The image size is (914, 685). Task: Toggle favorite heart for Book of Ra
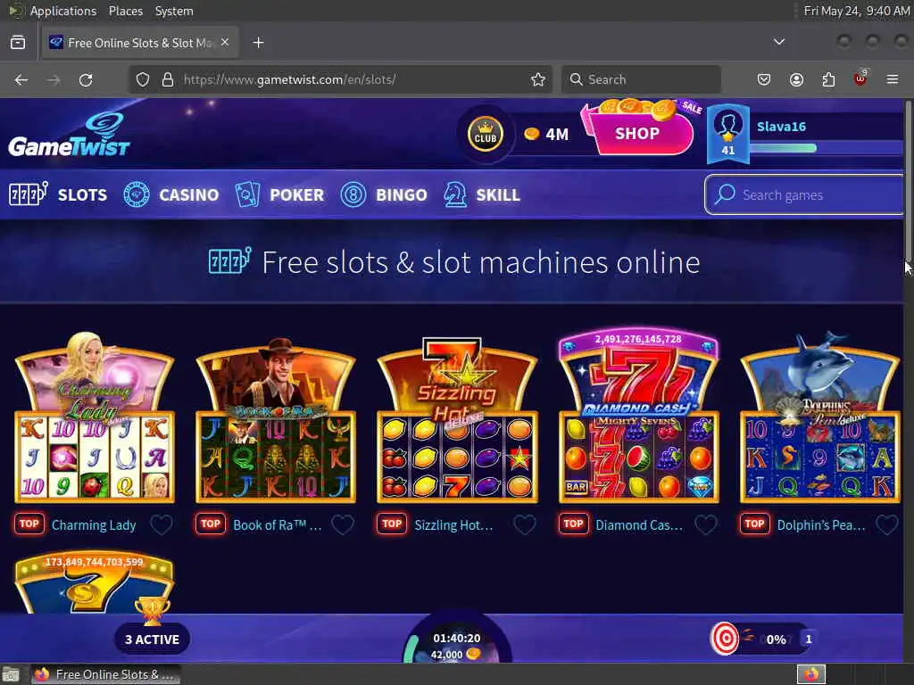pyautogui.click(x=343, y=524)
